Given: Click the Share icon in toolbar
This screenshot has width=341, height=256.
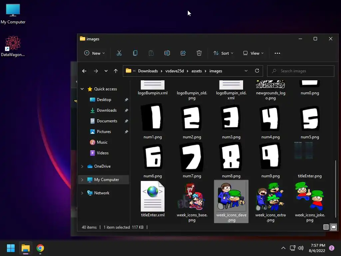Looking at the screenshot, I should click(x=183, y=53).
